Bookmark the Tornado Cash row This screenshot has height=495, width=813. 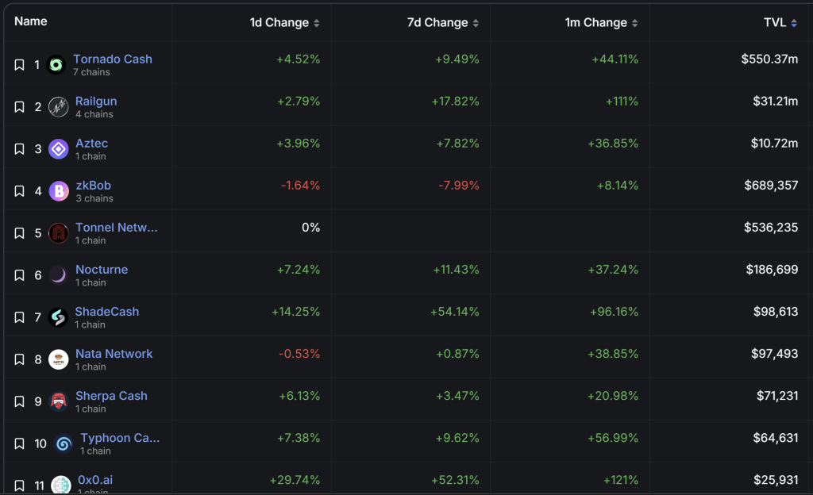click(x=20, y=65)
